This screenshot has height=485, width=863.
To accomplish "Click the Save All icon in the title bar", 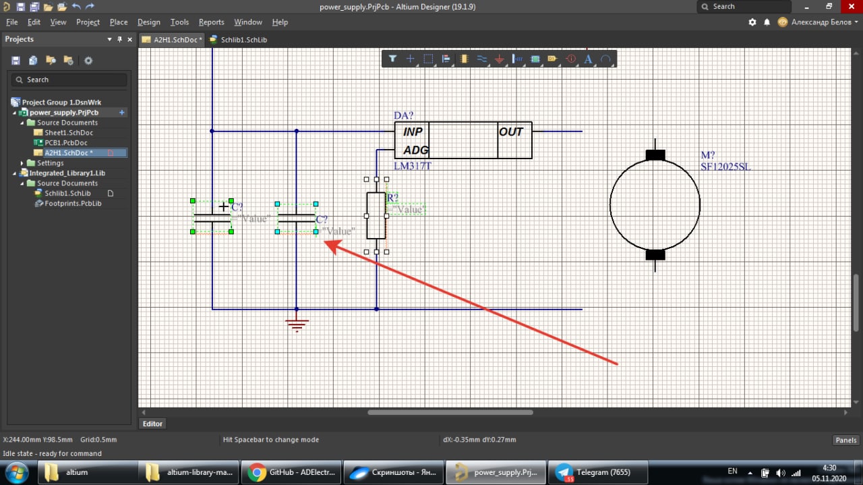I will point(34,7).
